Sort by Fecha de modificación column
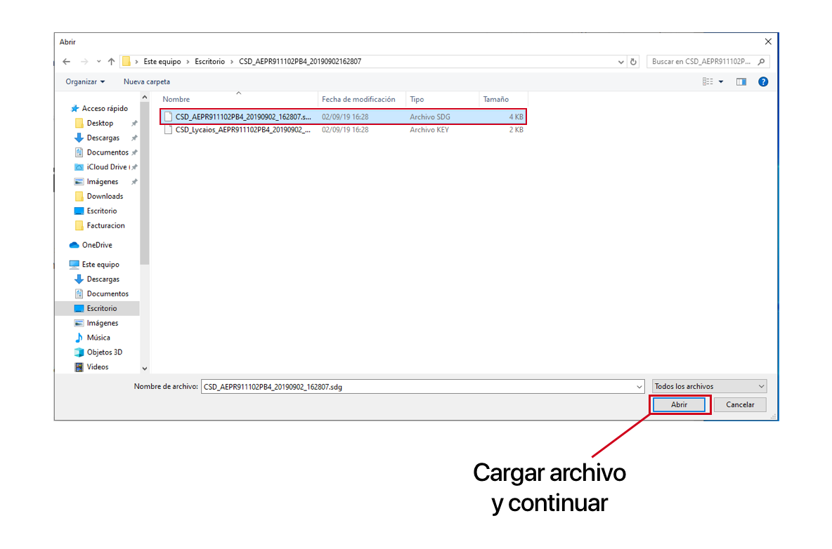The image size is (832, 549). [358, 99]
